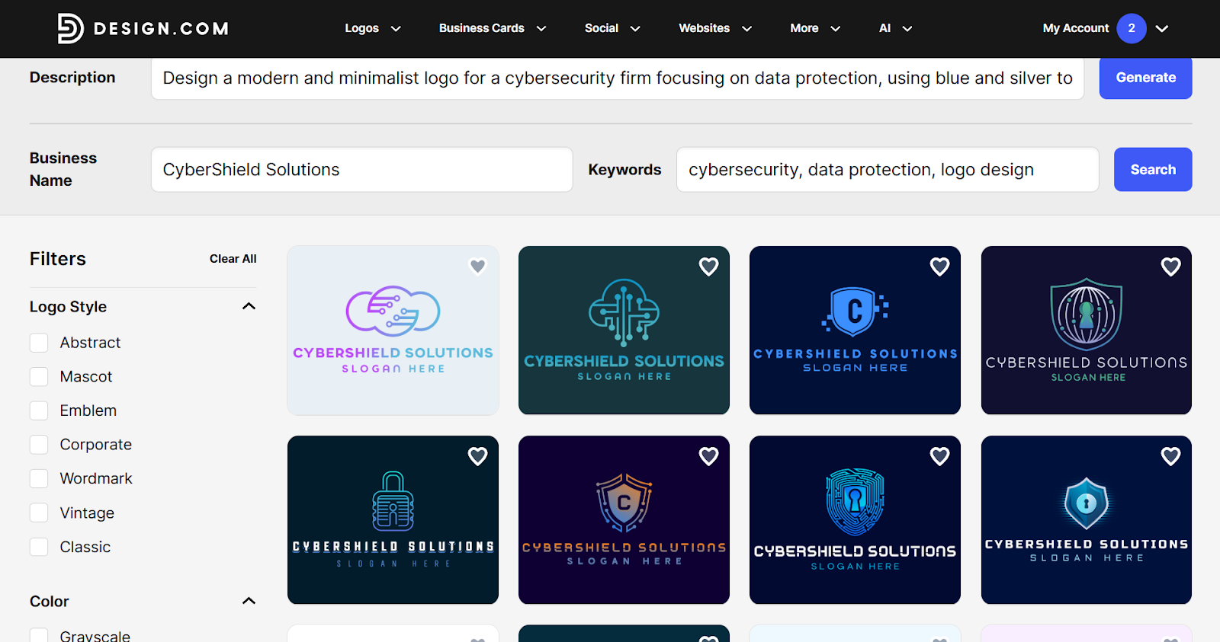Tick the Wordmark filter checkbox
Image resolution: width=1220 pixels, height=642 pixels.
coord(39,478)
